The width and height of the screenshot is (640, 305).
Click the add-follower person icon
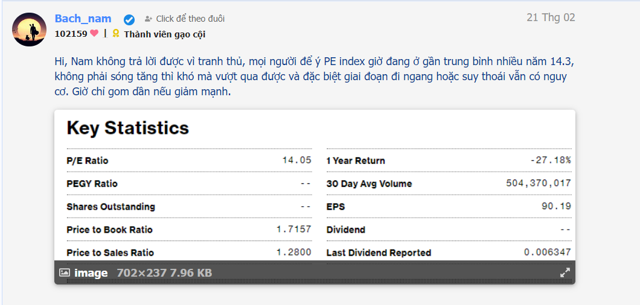coord(149,19)
